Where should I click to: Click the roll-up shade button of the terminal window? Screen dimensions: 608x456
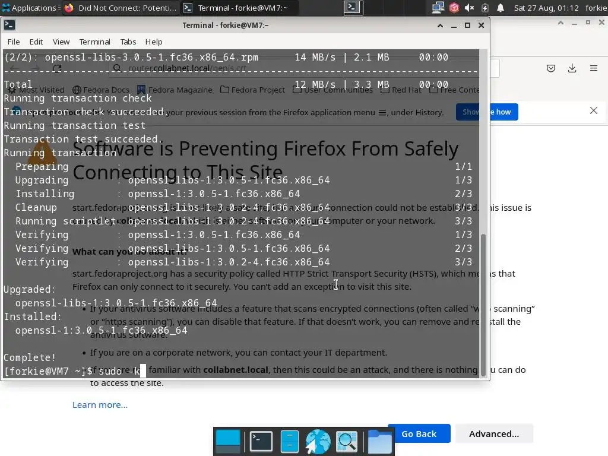click(440, 26)
